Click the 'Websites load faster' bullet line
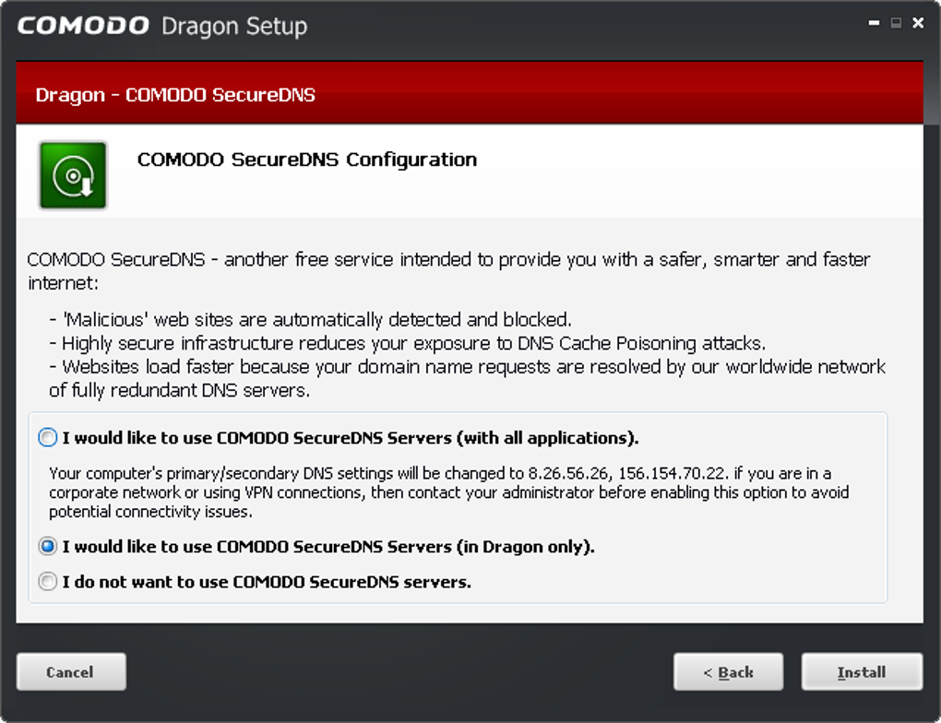 click(x=468, y=367)
